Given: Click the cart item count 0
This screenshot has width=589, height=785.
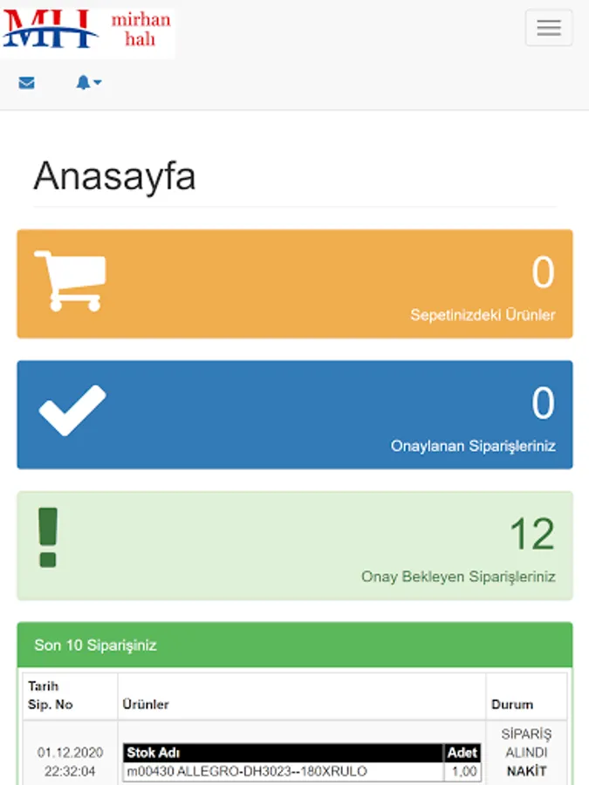Looking at the screenshot, I should (x=543, y=273).
